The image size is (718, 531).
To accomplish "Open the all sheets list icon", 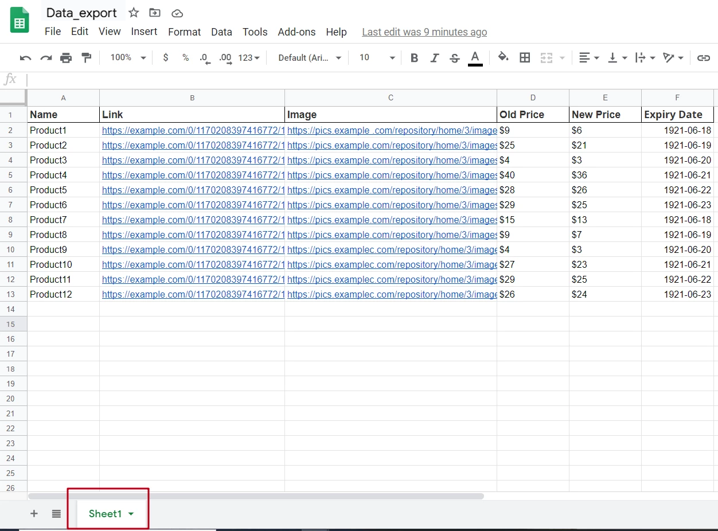I will click(x=56, y=514).
